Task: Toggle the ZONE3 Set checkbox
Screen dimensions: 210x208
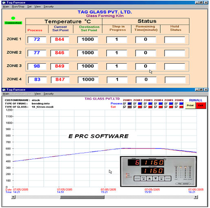Action: pyautogui.click(x=145, y=107)
